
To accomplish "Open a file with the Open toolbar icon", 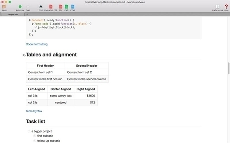I will pos(4,7).
